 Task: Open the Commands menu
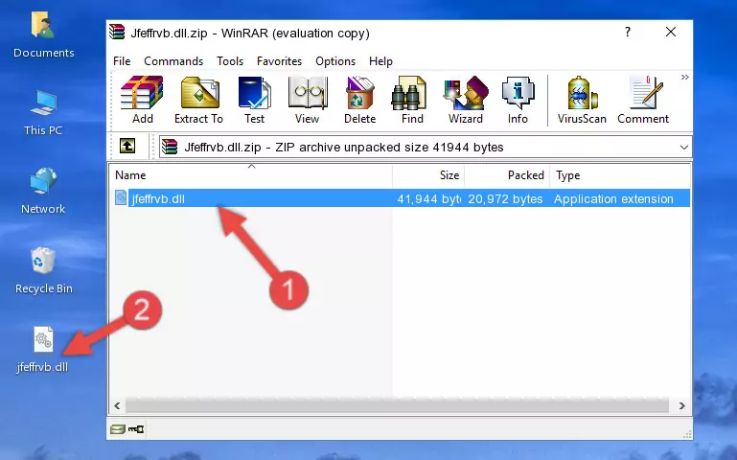[173, 61]
